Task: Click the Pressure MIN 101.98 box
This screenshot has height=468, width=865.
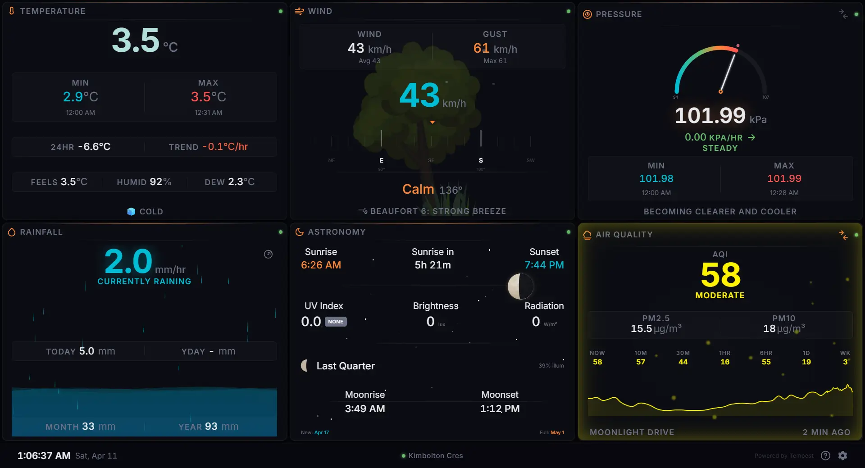Action: pyautogui.click(x=656, y=179)
